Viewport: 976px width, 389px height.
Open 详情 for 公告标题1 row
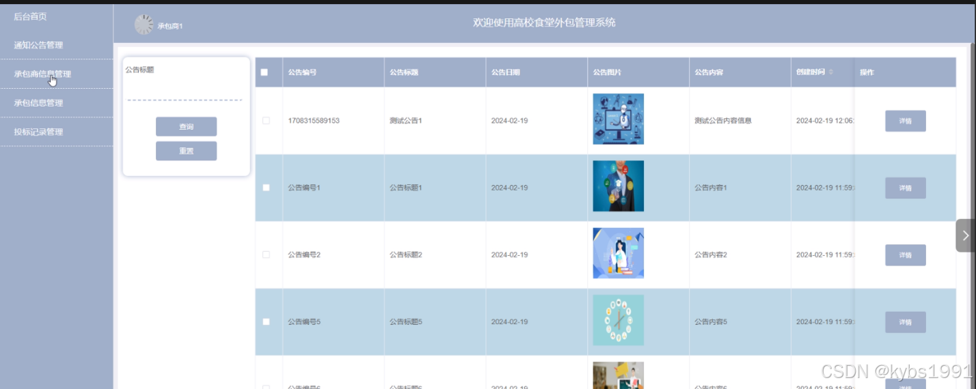click(906, 188)
